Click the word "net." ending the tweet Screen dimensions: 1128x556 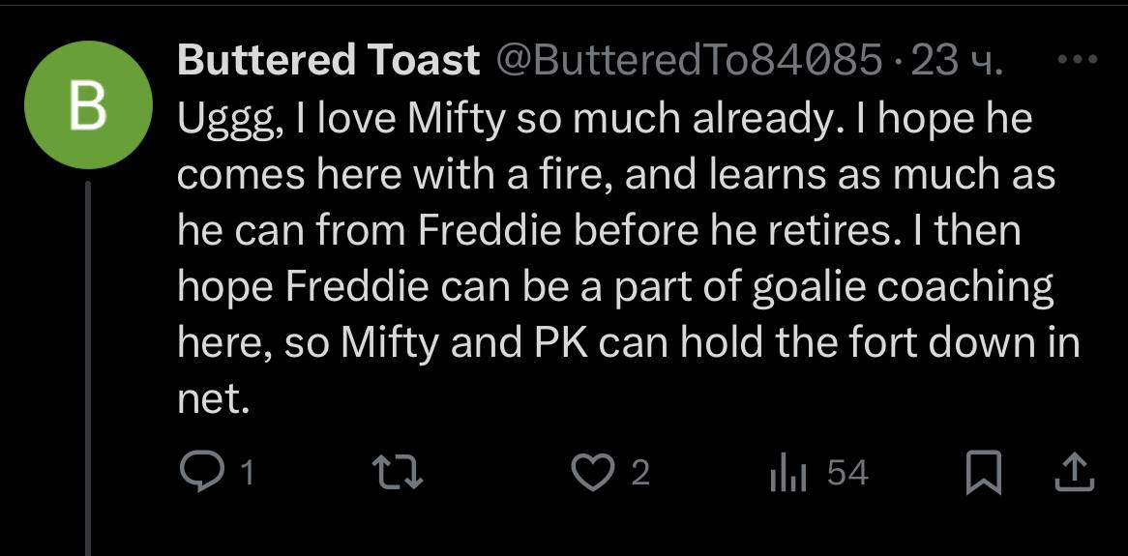[214, 398]
